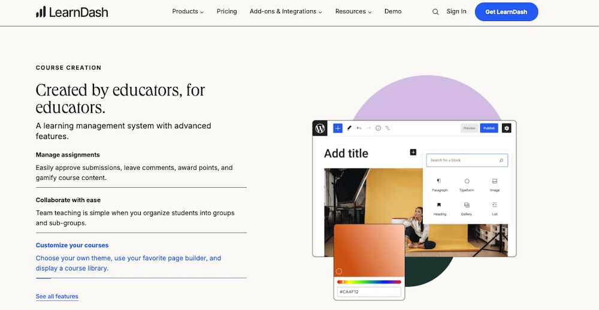The image size is (599, 310).
Task: Choose the Gallery block icon
Action: 467,205
